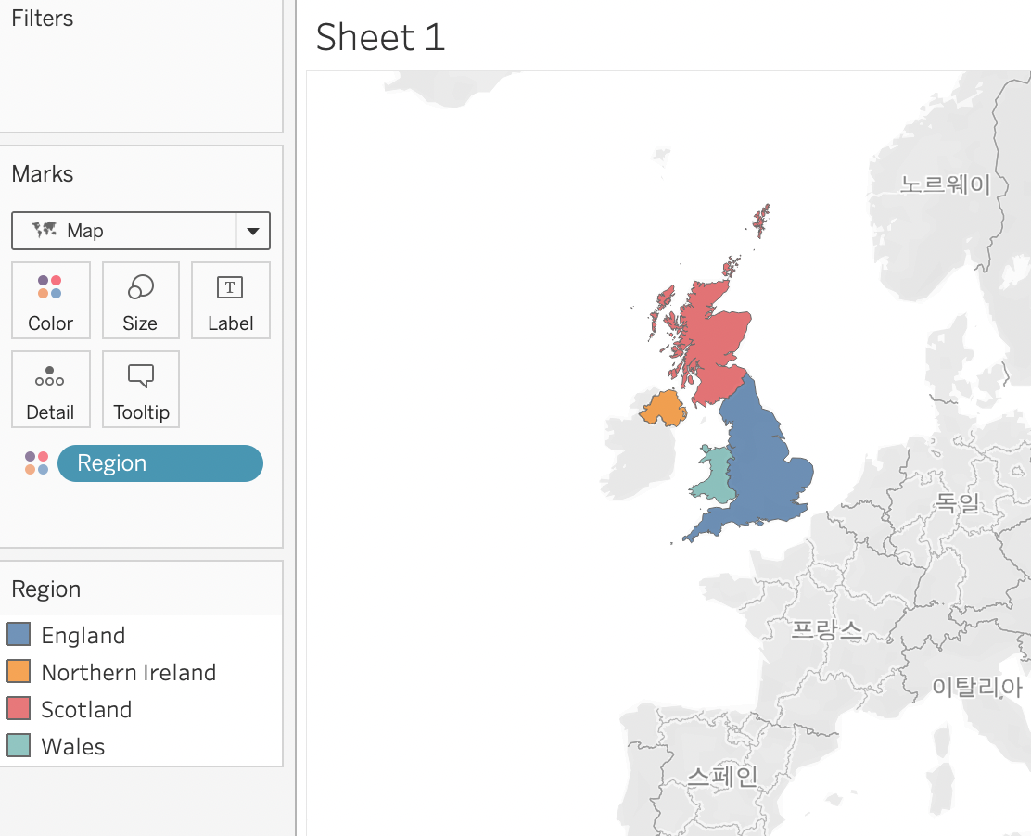Click the map icon in mark type selector

pyautogui.click(x=44, y=231)
